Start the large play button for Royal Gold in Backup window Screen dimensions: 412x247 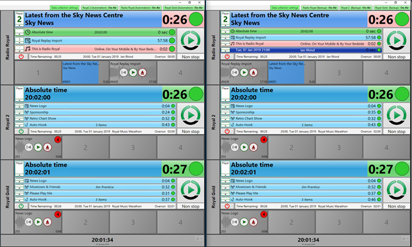(x=397, y=190)
